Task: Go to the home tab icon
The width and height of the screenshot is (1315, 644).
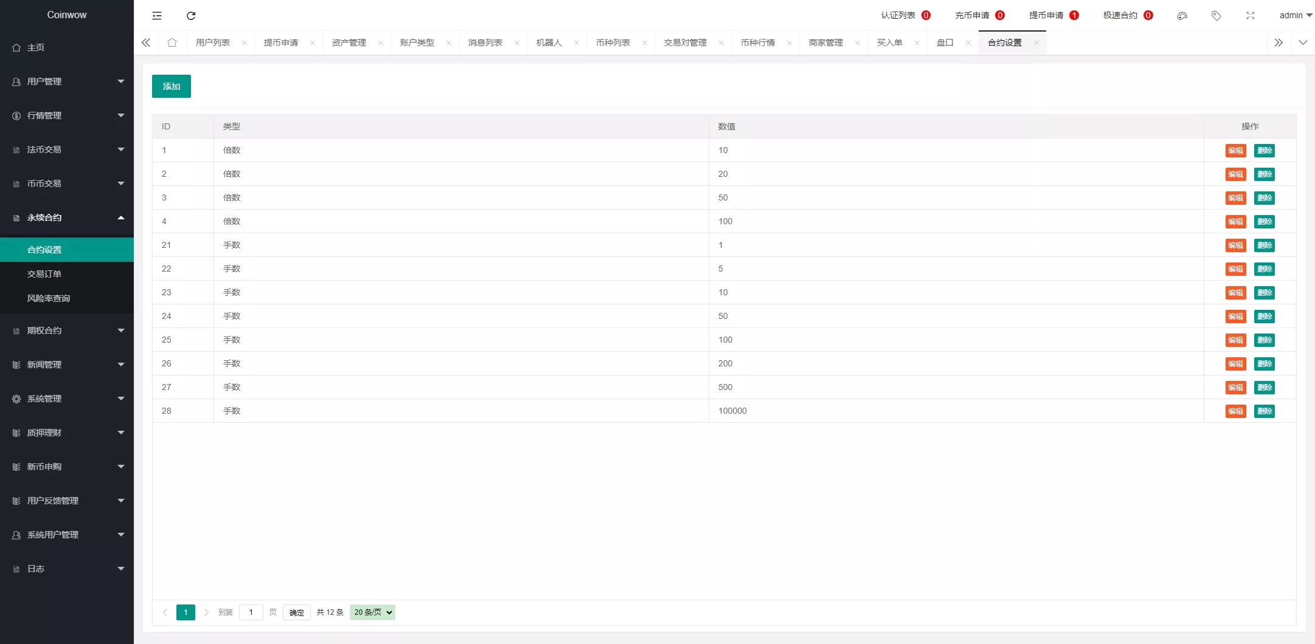Action: pyautogui.click(x=172, y=43)
